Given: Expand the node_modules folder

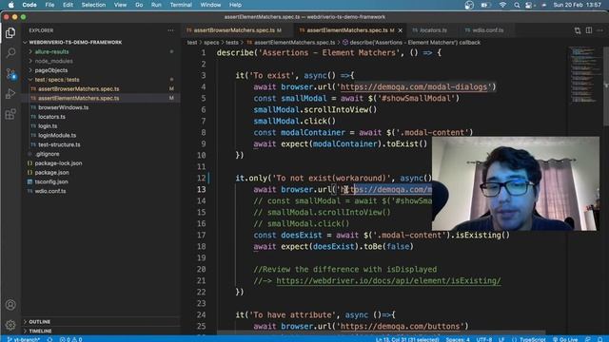Looking at the screenshot, I should tap(53, 61).
